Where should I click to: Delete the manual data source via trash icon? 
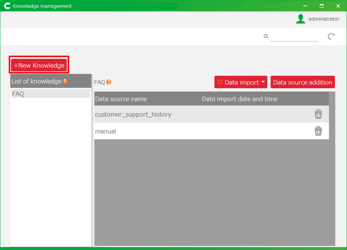318,131
